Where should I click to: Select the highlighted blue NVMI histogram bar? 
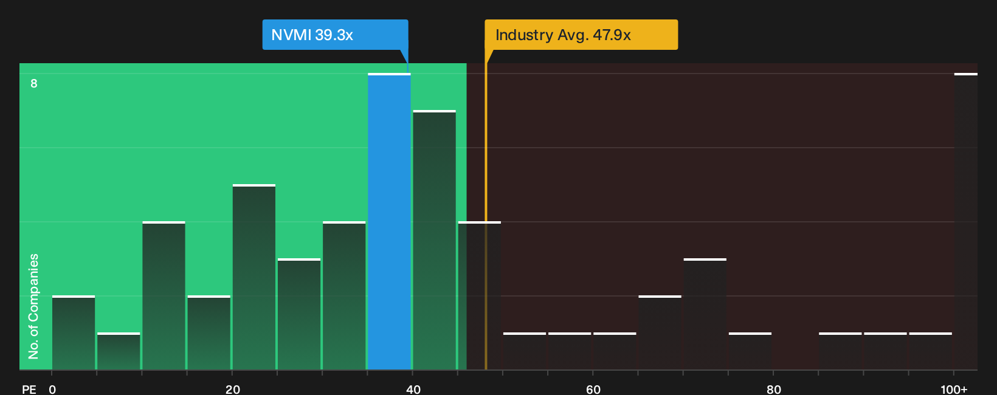[389, 221]
